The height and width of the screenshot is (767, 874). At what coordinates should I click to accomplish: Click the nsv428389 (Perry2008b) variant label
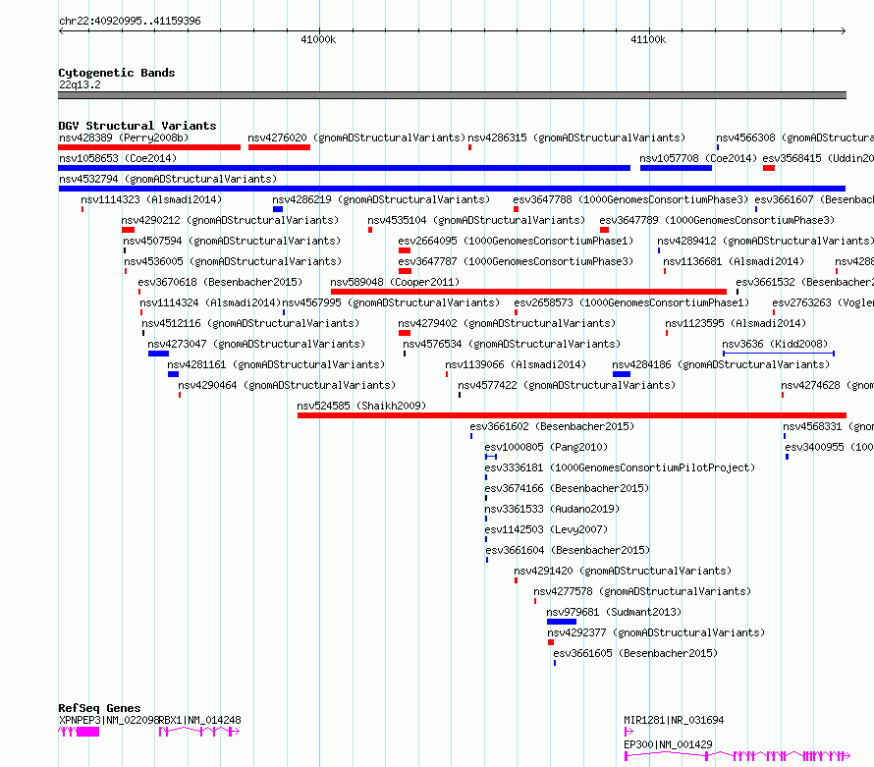(x=124, y=137)
